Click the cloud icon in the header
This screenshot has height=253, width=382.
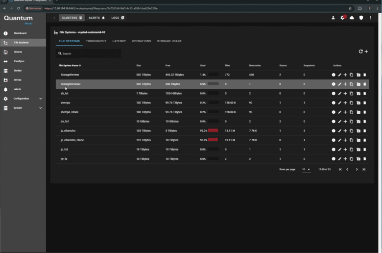[x=352, y=18]
